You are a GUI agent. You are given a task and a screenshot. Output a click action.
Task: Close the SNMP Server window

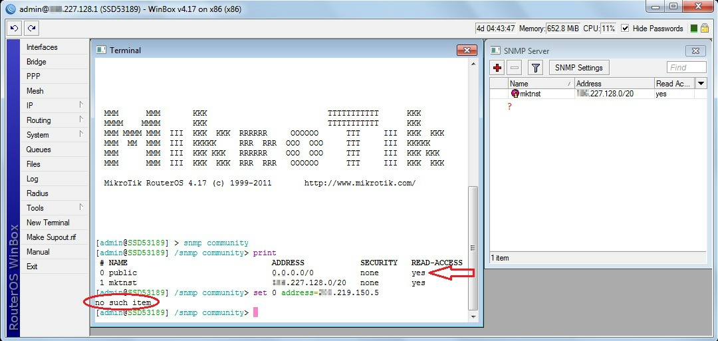coord(695,51)
